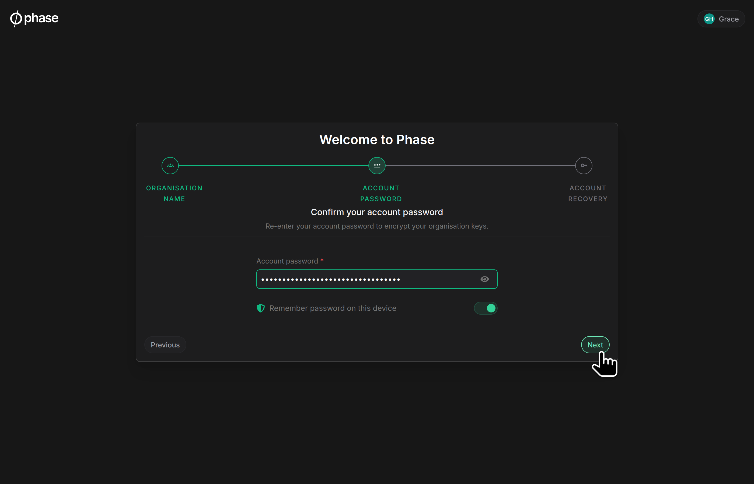754x484 pixels.
Task: Click the ORGANISATION NAME step label
Action: tap(174, 194)
